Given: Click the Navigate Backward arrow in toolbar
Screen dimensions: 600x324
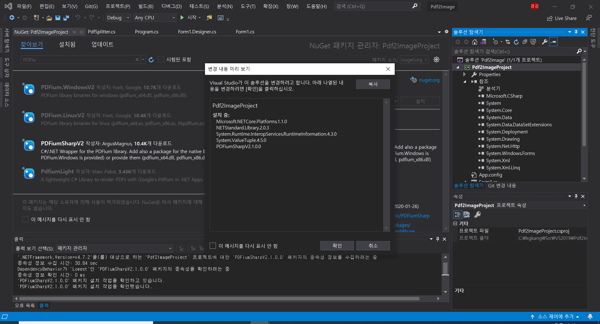Looking at the screenshot, I should click(12, 18).
